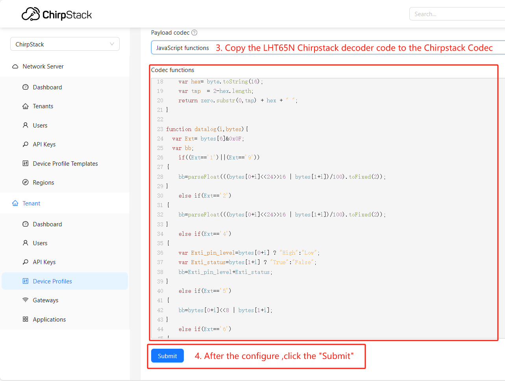Open Device Profile Templates page
Screen dimensions: 505x381
point(65,163)
